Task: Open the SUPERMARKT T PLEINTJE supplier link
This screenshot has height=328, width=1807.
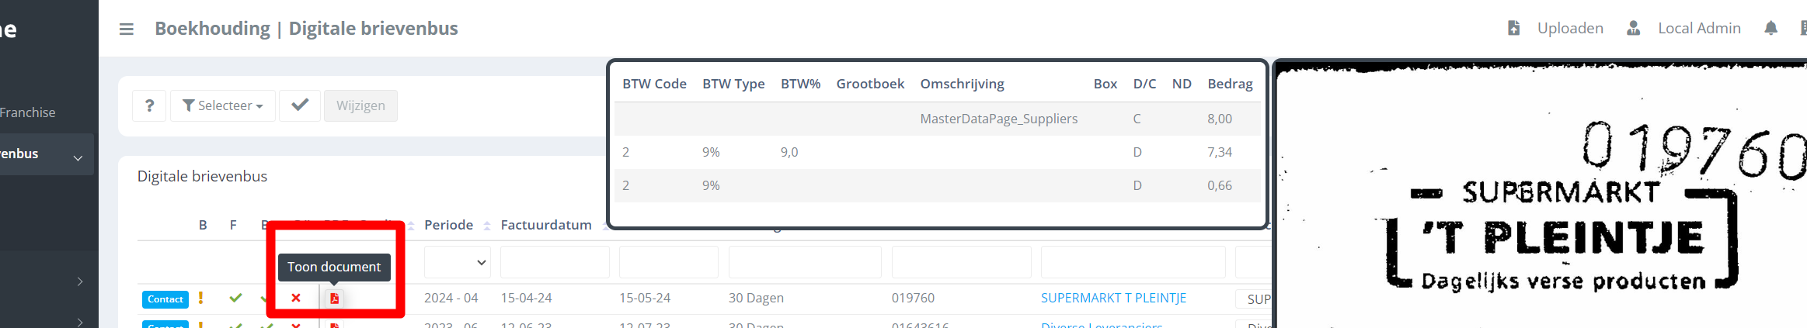Action: click(x=1113, y=298)
